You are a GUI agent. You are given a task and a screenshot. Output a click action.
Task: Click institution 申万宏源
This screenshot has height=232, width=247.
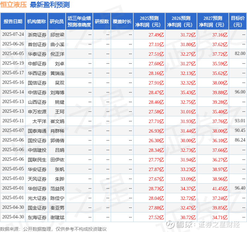[x=37, y=112]
